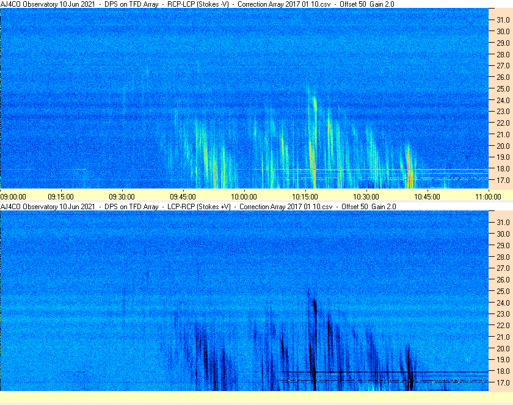
Task: Click 30.0 frequency label in Stokes +V plot
Action: pyautogui.click(x=503, y=234)
